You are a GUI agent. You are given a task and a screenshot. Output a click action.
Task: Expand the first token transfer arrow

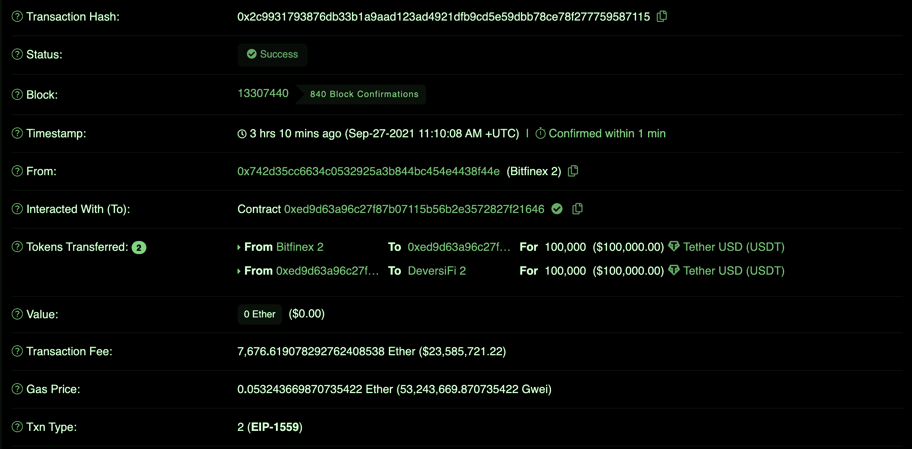(x=239, y=247)
